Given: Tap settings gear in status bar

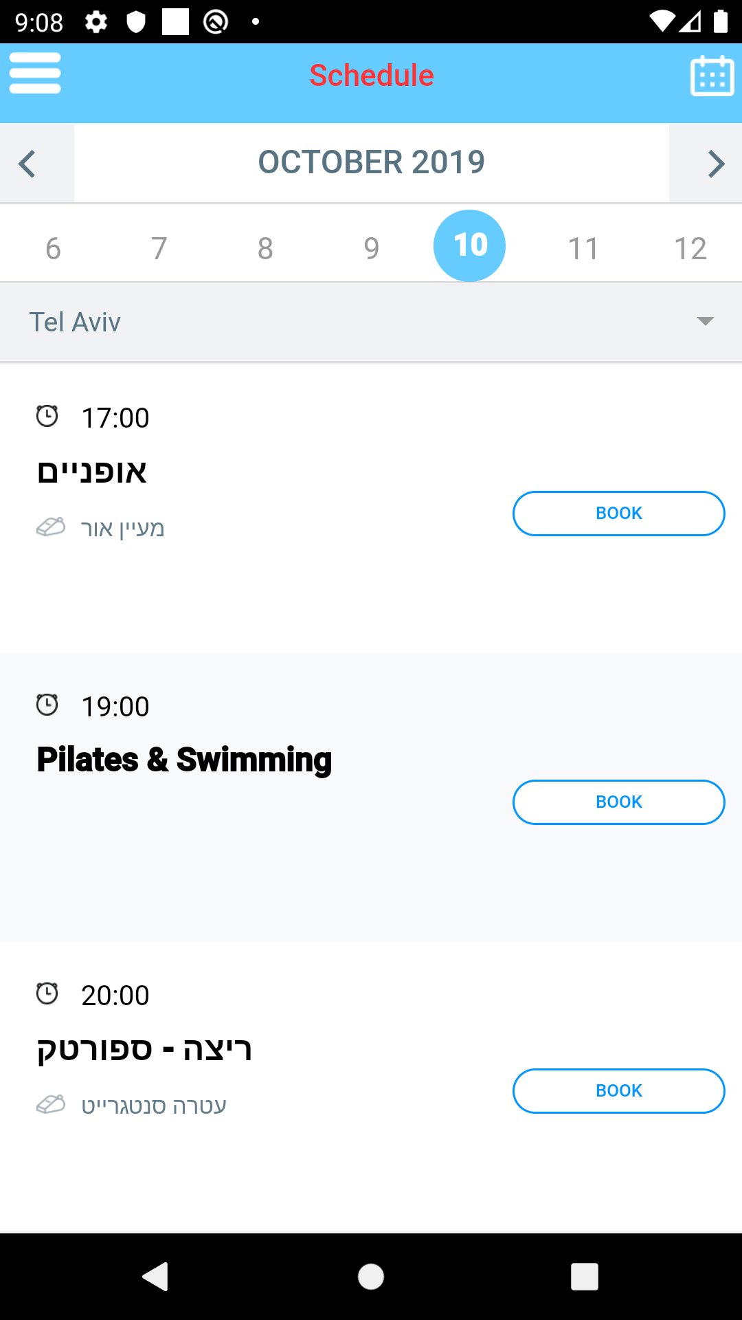Looking at the screenshot, I should point(96,22).
